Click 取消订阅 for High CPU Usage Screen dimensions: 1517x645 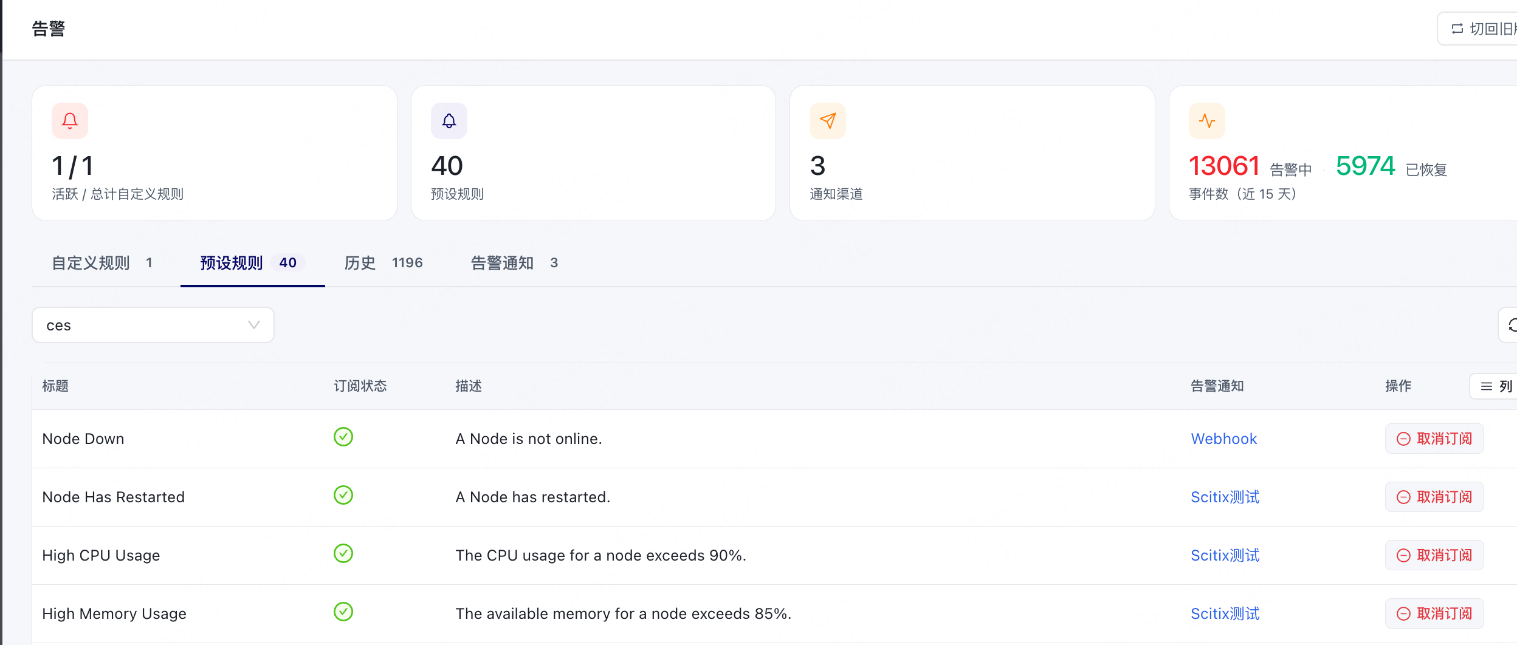(x=1434, y=555)
